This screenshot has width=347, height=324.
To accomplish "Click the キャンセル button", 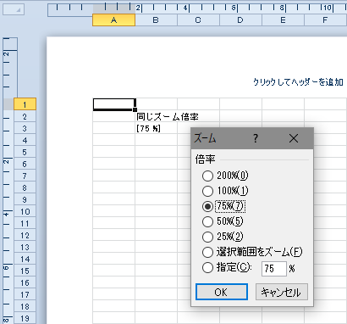I will (x=282, y=292).
